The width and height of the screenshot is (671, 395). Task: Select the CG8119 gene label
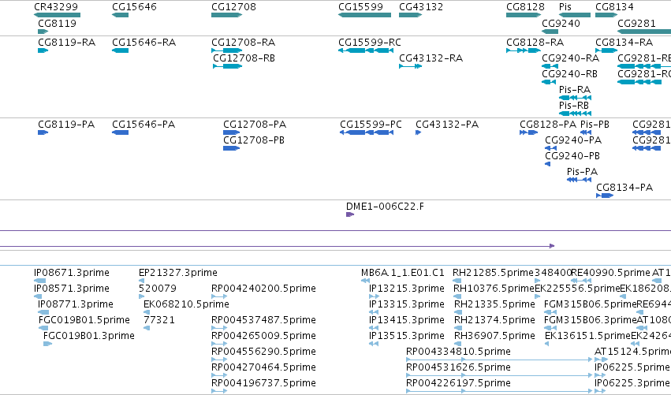coord(57,23)
